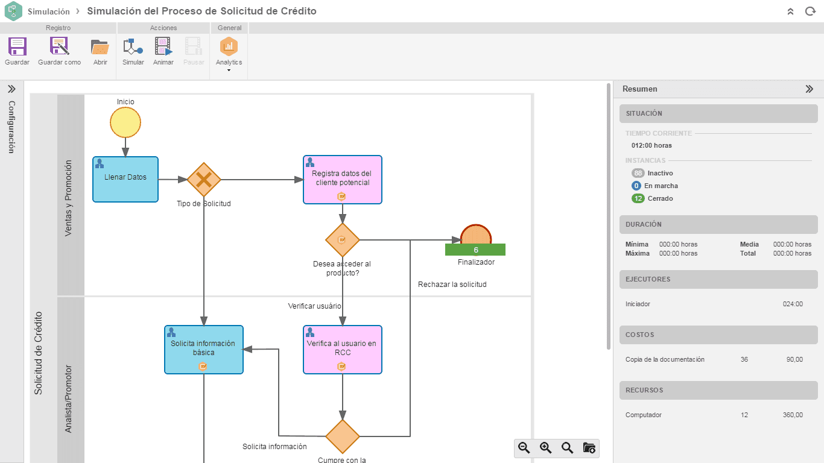Click the note icon in Solicita información básica
This screenshot has width=824, height=463.
coord(203,366)
